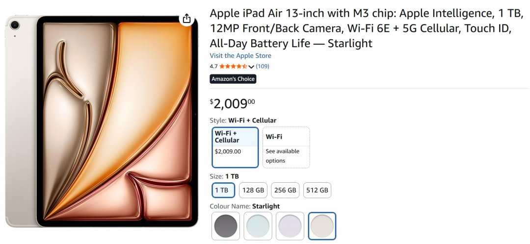This screenshot has height=244, width=530.
Task: Select the Starlight colour swatch
Action: point(322,226)
